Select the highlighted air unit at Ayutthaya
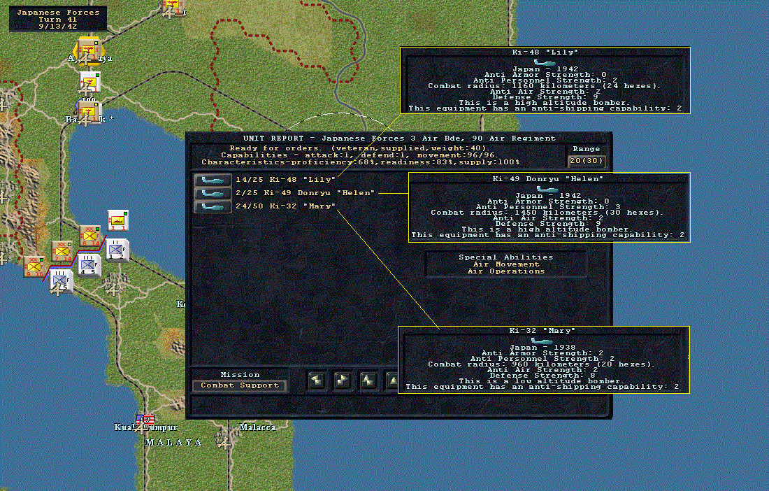Screen dimensions: 769x491 pos(88,50)
